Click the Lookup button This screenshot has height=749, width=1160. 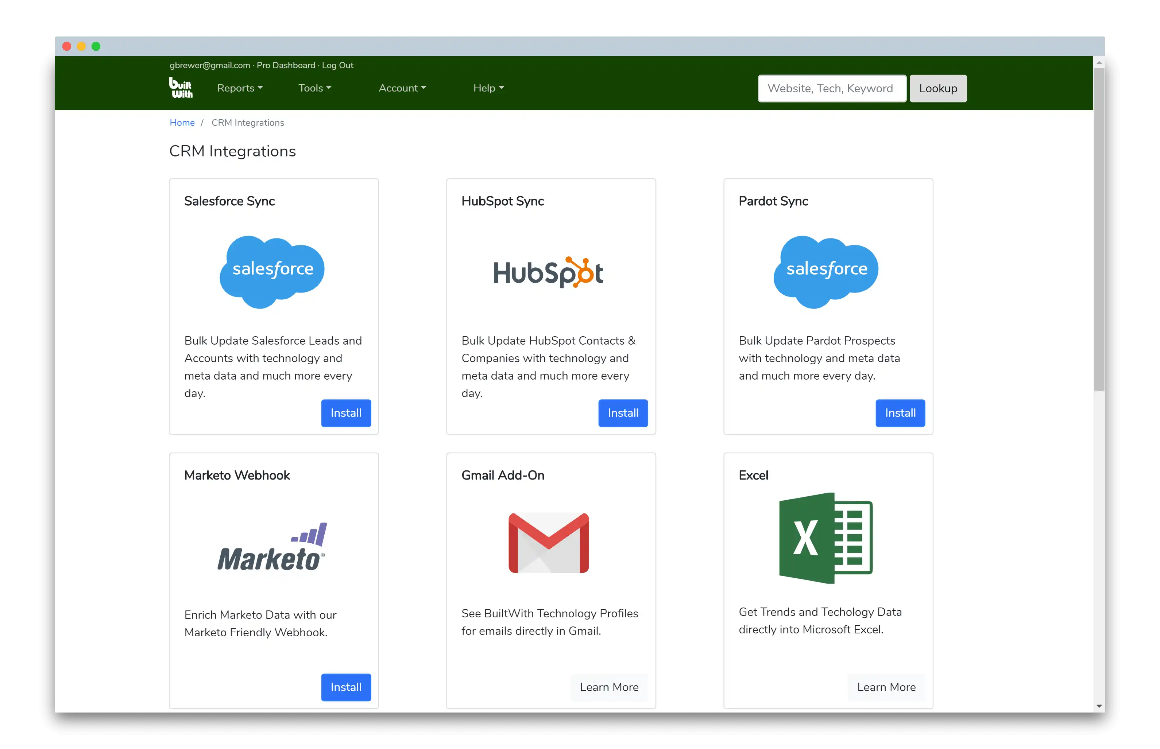[938, 89]
